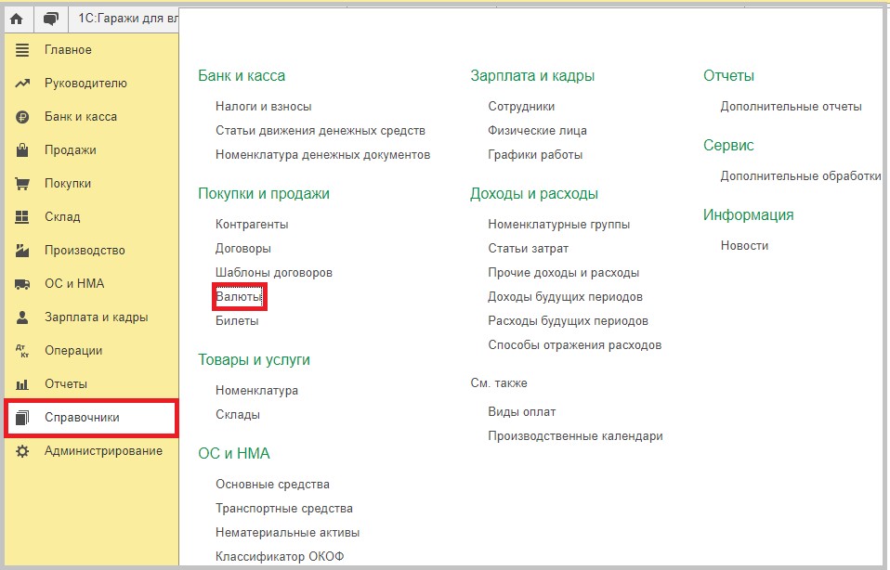890x570 pixels.
Task: Open Номенклатурные группы
Action: [x=559, y=225]
